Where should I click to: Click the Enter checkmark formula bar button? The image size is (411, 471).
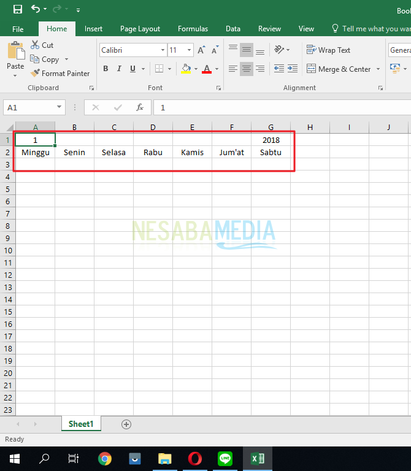[118, 107]
